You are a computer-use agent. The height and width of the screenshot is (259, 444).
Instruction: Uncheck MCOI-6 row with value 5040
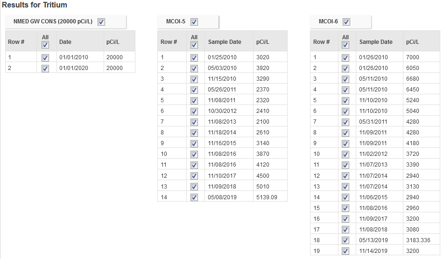point(345,112)
